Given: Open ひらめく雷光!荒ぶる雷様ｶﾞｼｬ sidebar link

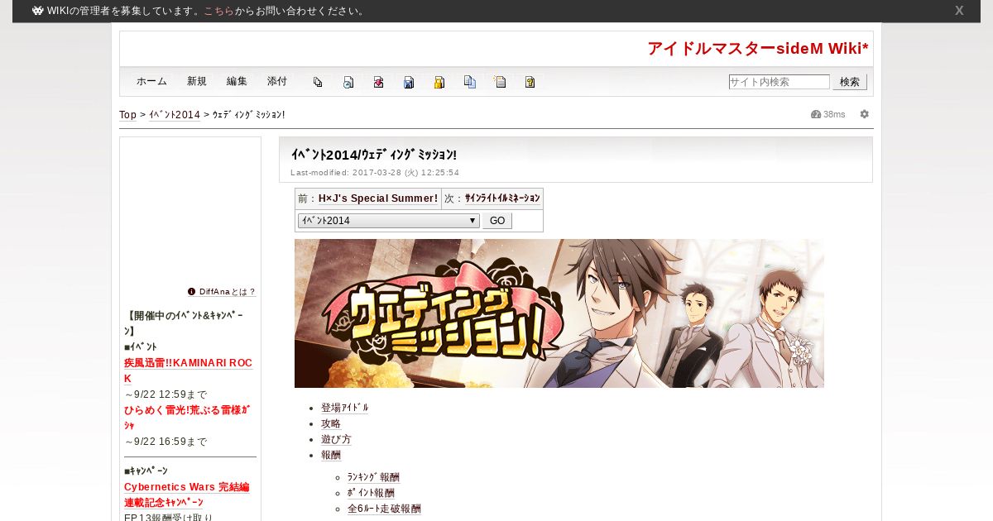Looking at the screenshot, I should [187, 418].
